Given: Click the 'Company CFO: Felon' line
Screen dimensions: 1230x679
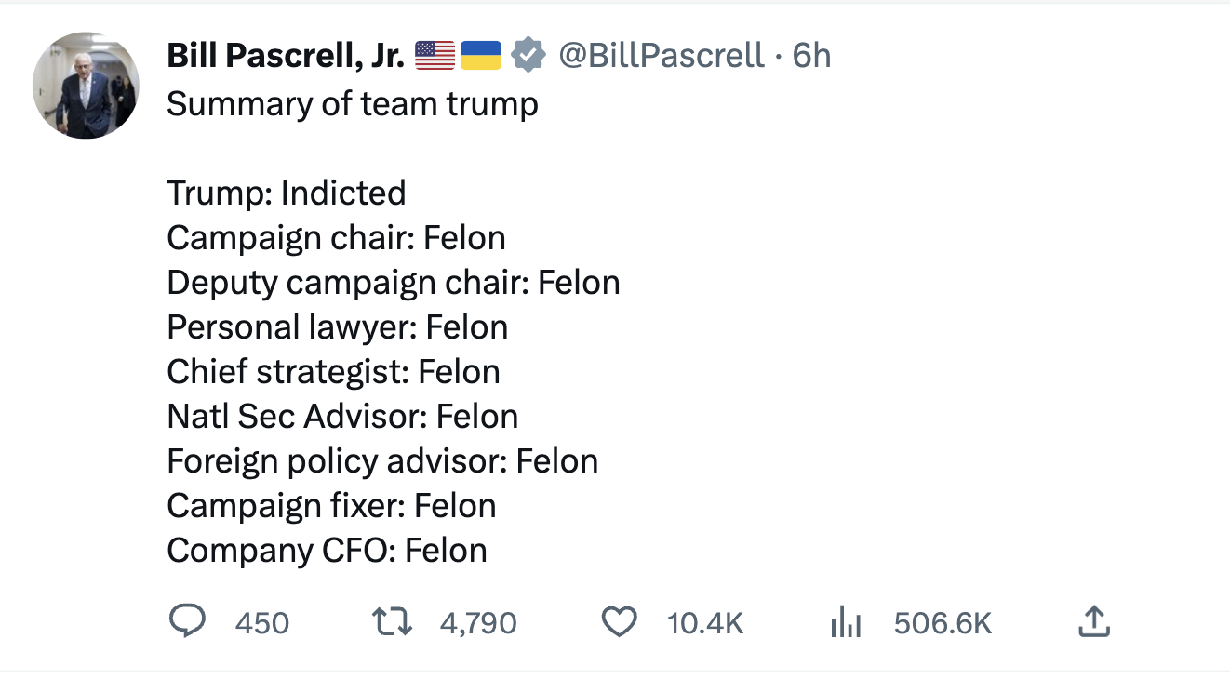Looking at the screenshot, I should [327, 550].
